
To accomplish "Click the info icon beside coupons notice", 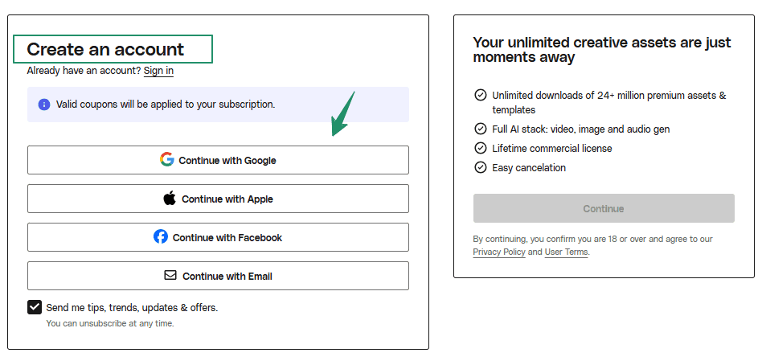I will coord(44,105).
